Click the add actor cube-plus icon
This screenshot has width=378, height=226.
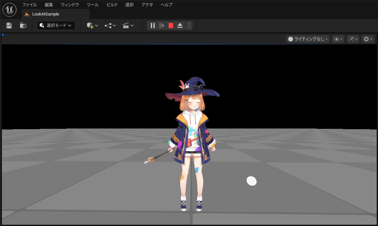92,26
